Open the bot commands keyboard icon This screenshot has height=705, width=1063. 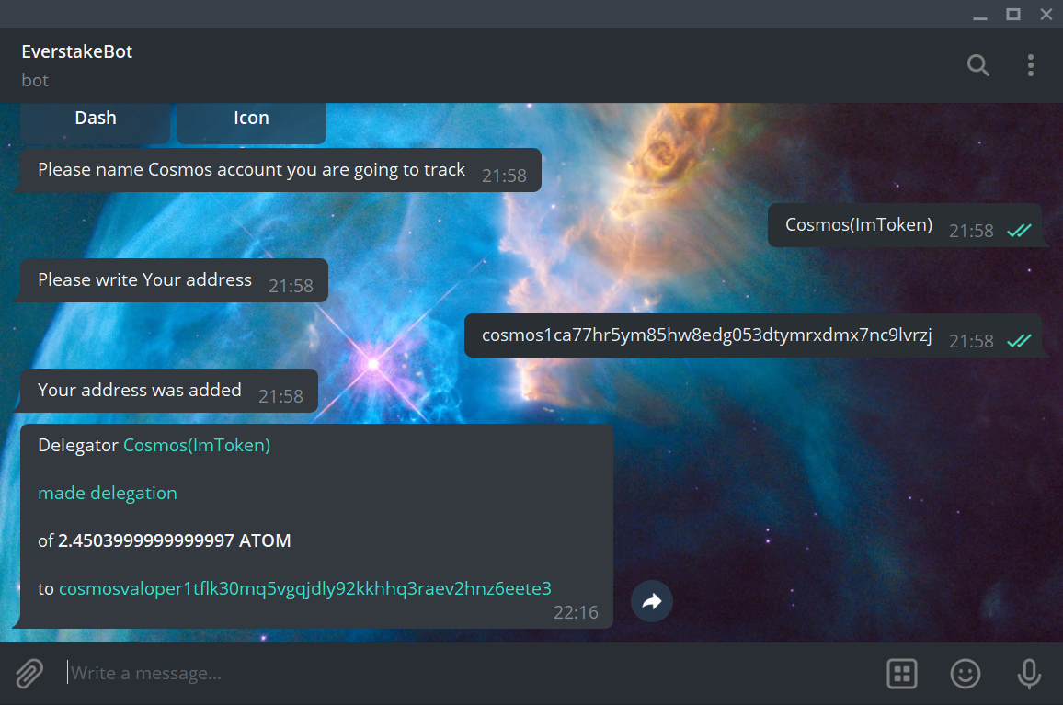pos(902,673)
